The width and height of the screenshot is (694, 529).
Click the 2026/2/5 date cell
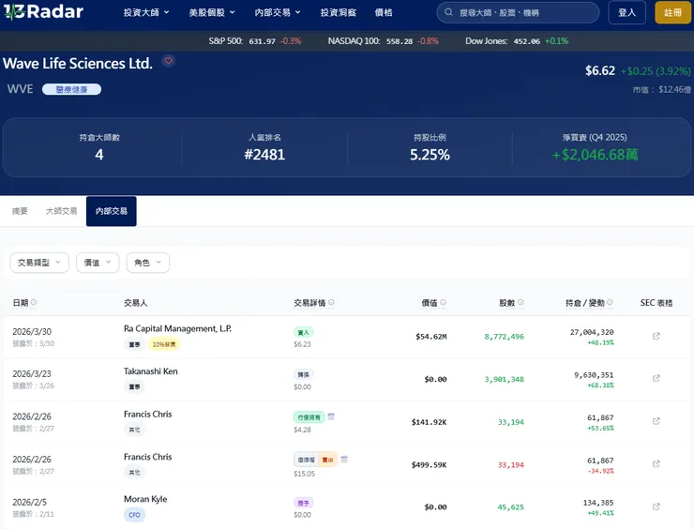(x=30, y=502)
